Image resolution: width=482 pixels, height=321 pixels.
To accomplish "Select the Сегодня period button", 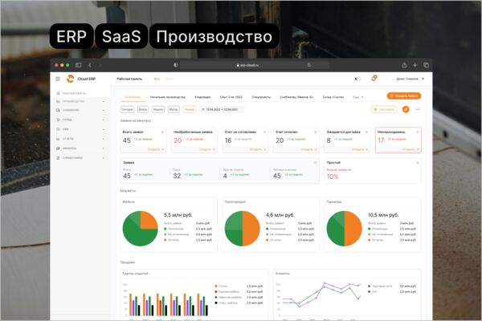I will click(x=127, y=109).
